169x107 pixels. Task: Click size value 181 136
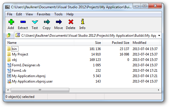(95, 49)
